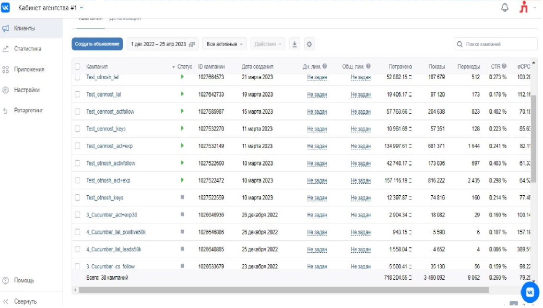543x308 pixels.
Task: Open the date range picker 1 дек 2022 – 25 апр 2023
Action: tap(163, 44)
